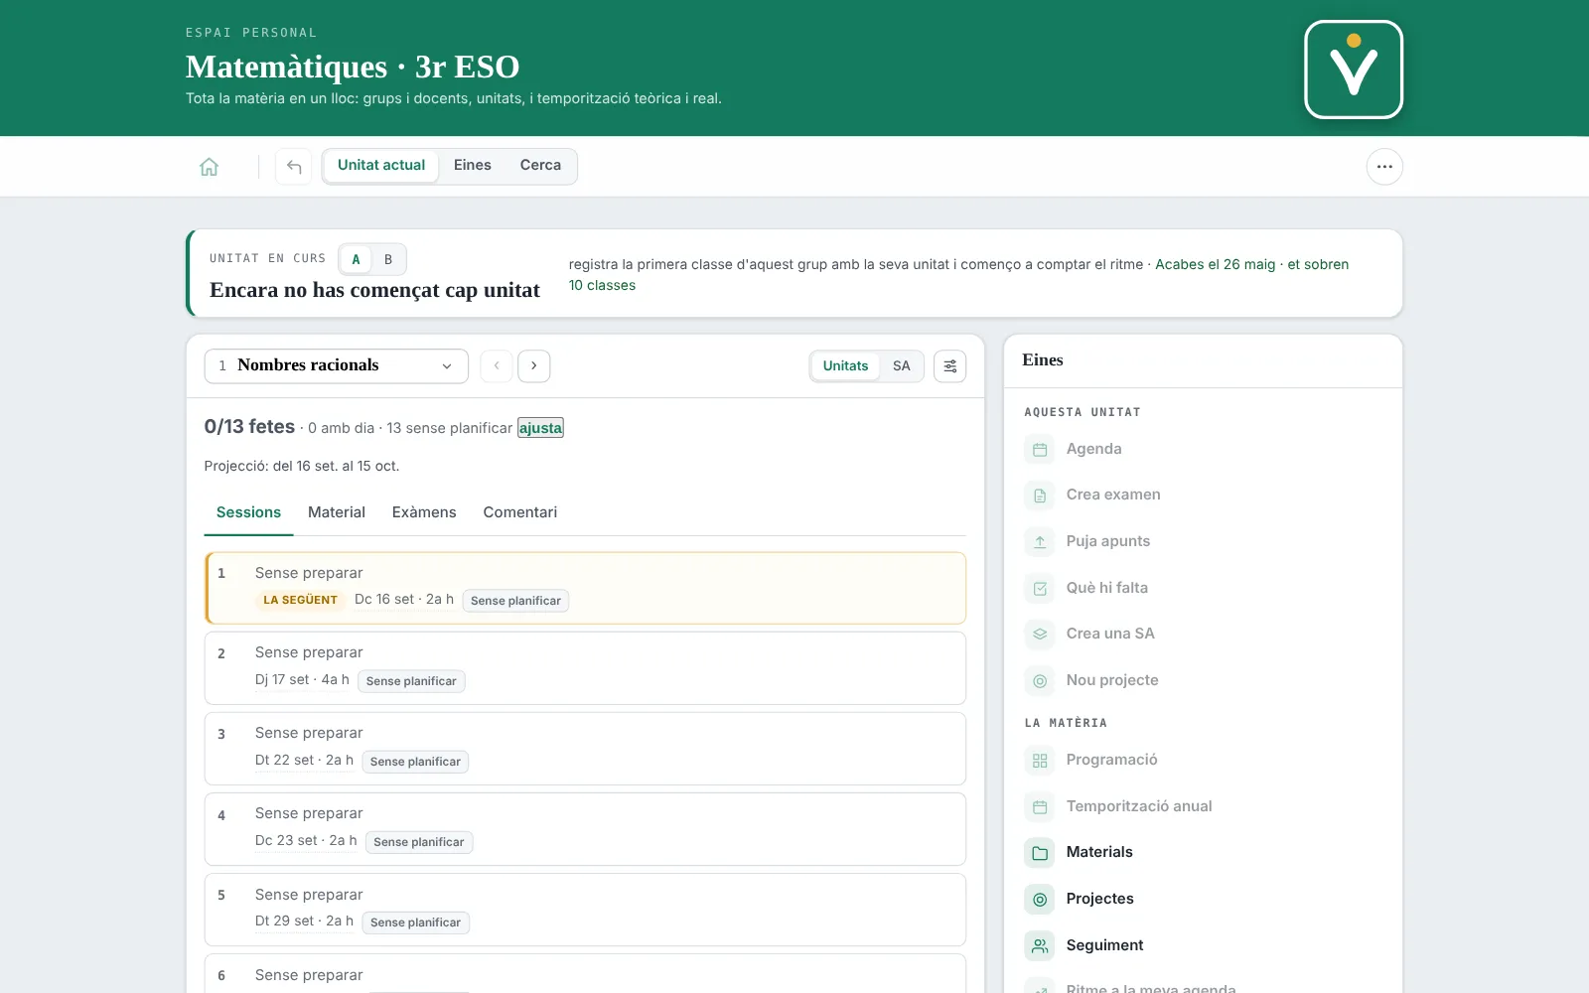Open the Exàmens tab

[x=424, y=512]
